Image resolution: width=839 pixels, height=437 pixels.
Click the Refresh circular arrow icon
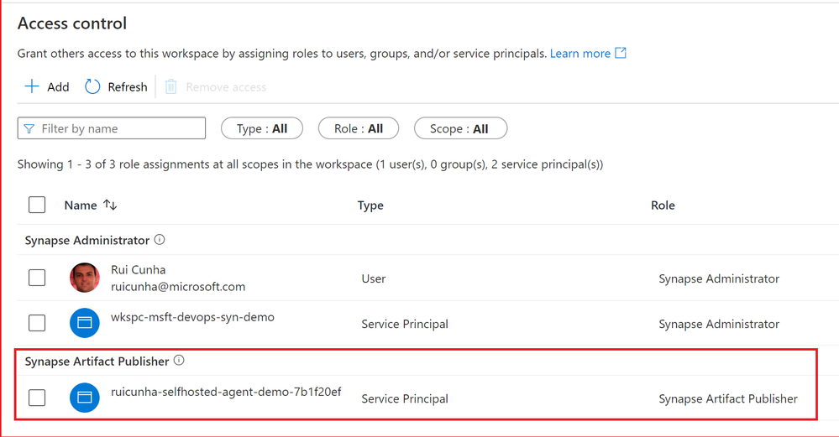point(92,86)
